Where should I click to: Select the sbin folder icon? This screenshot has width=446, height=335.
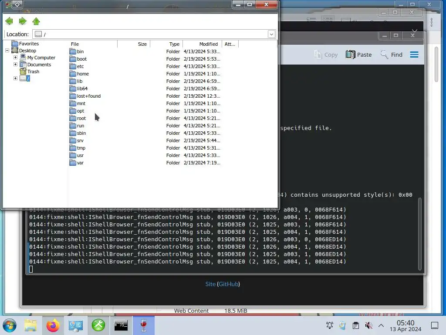(73, 133)
